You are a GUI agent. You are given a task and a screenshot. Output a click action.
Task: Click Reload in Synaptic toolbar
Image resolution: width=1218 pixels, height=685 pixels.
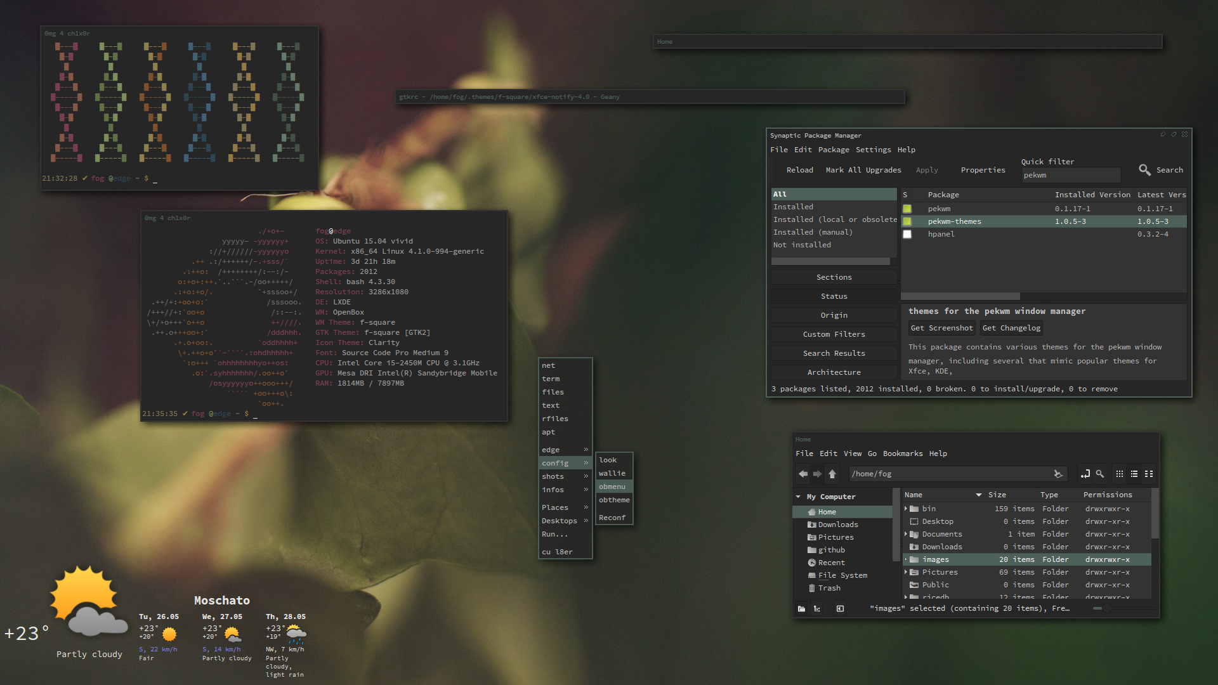pyautogui.click(x=799, y=170)
